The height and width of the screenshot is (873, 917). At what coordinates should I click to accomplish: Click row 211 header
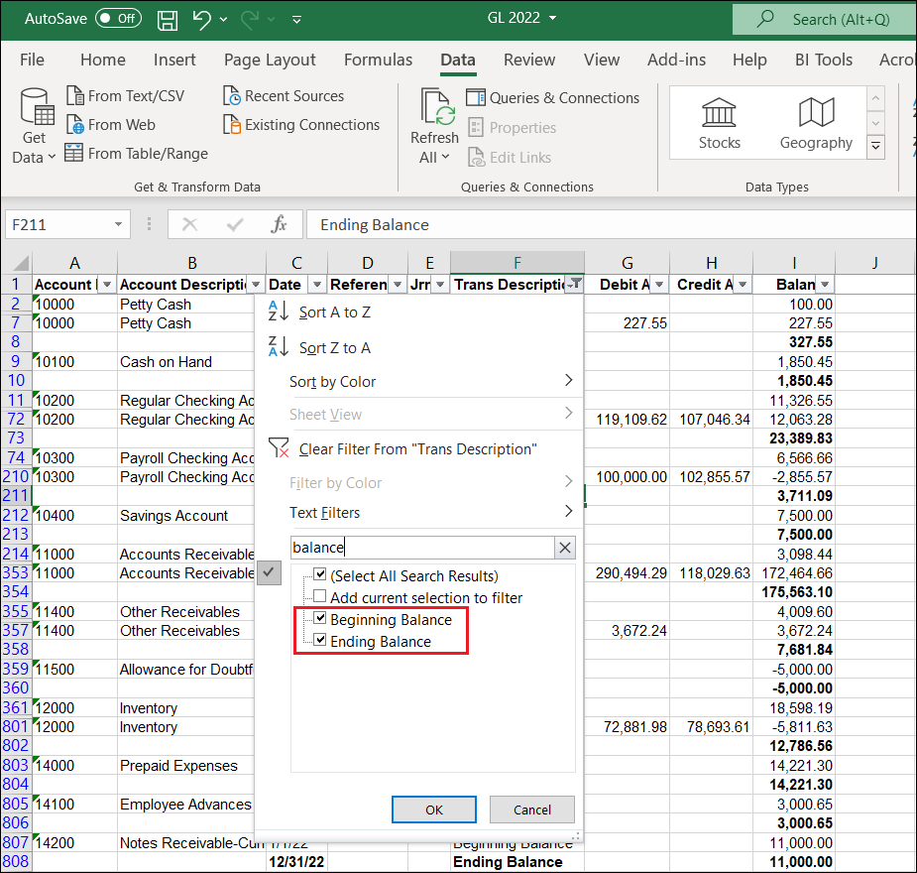point(16,496)
